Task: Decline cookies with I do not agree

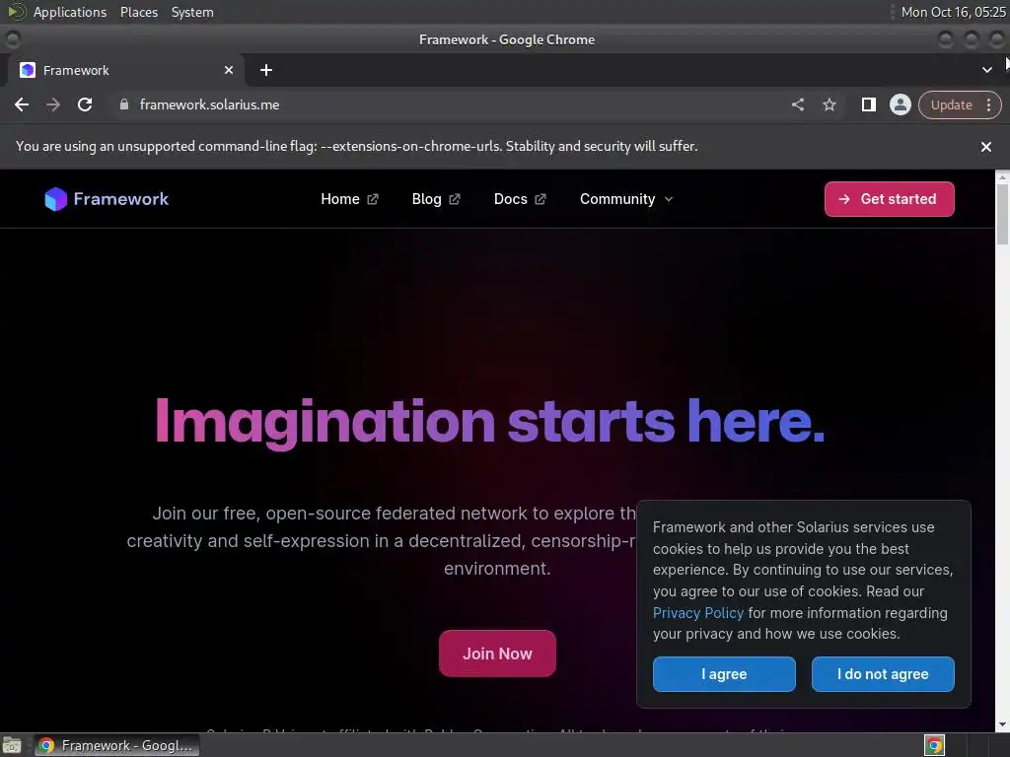Action: click(883, 674)
